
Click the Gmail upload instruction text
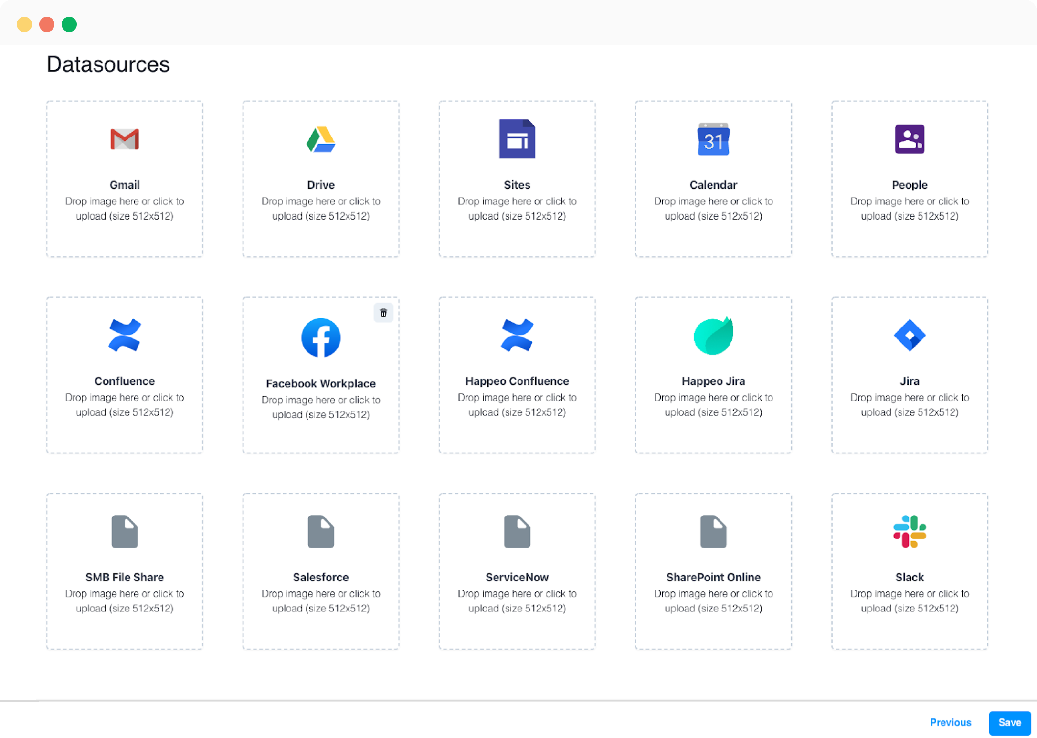pos(125,209)
